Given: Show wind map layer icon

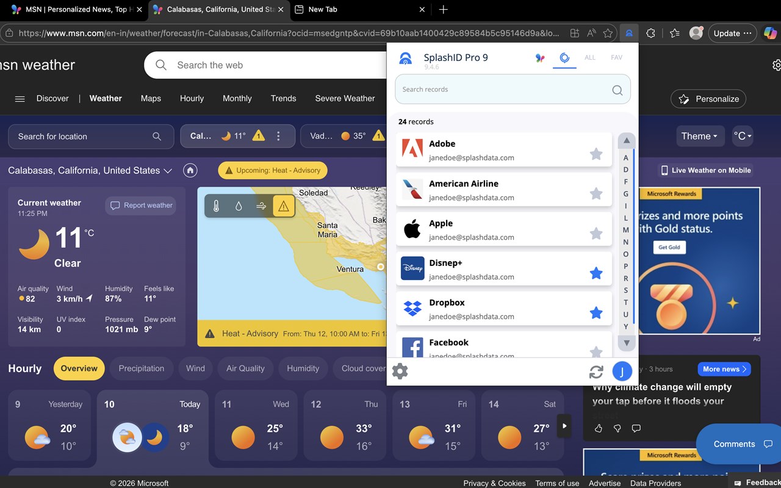Looking at the screenshot, I should click(261, 206).
